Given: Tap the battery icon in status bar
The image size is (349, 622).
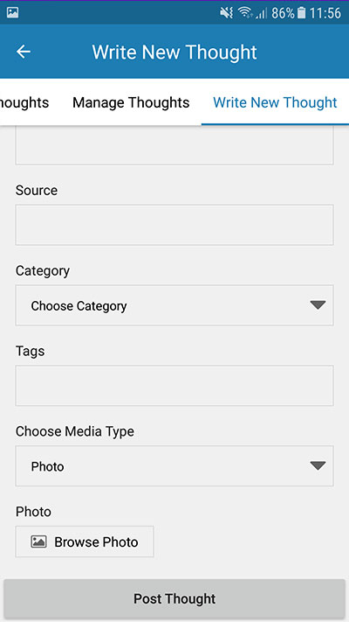Looking at the screenshot, I should pos(302,13).
